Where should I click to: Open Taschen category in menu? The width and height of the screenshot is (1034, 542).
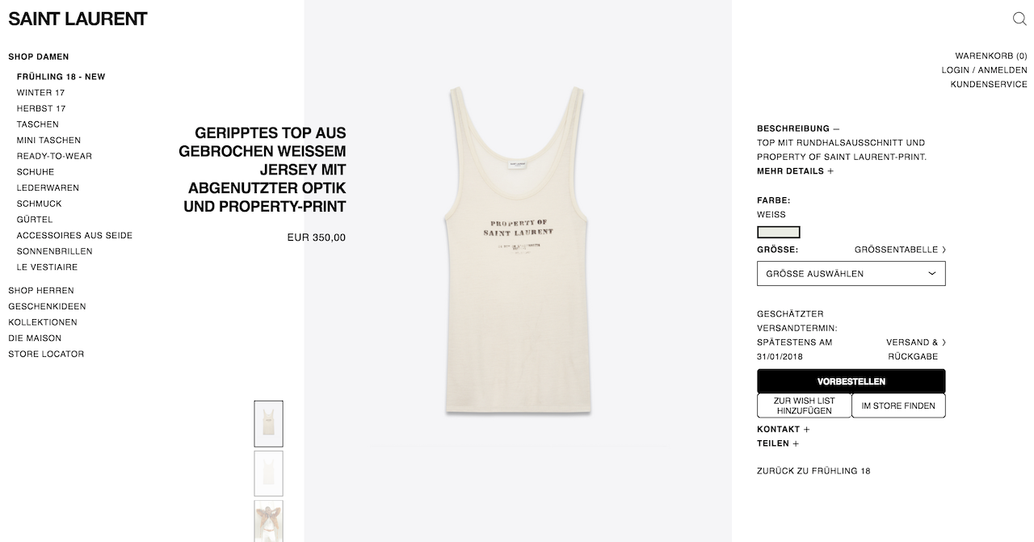(x=38, y=124)
